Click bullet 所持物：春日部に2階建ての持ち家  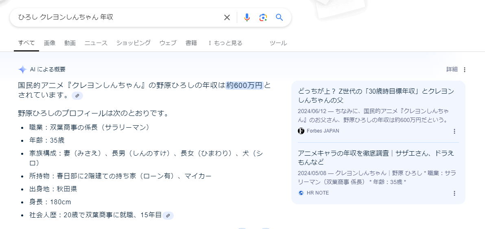pos(120,176)
